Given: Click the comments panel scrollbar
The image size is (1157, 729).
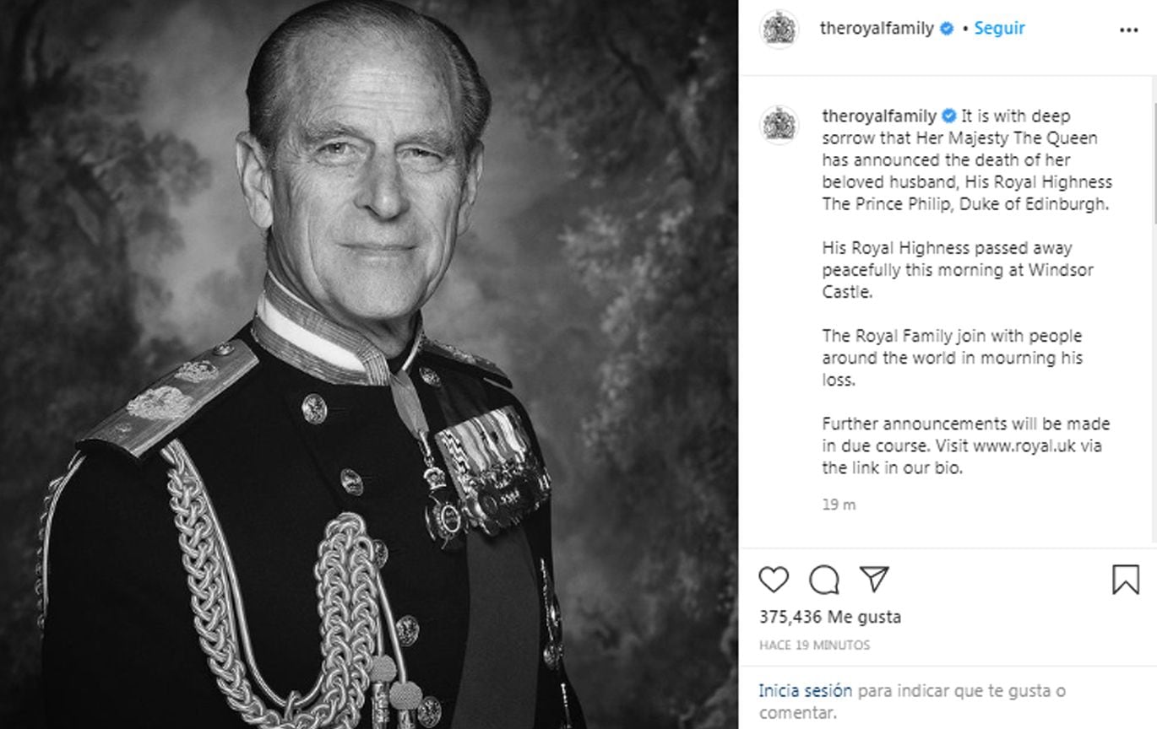Looking at the screenshot, I should (x=1154, y=312).
